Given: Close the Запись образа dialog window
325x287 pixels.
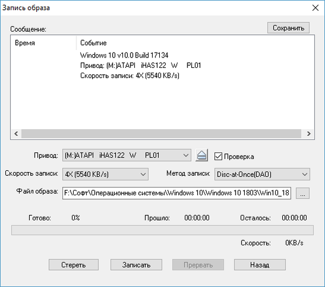Looking at the screenshot, I should pyautogui.click(x=314, y=8).
